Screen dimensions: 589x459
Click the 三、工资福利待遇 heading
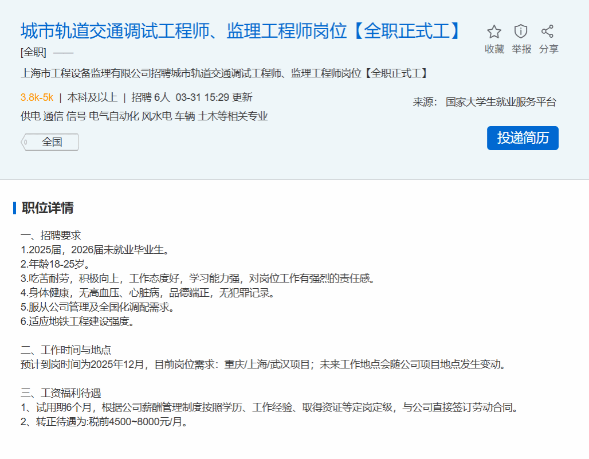[x=61, y=393]
